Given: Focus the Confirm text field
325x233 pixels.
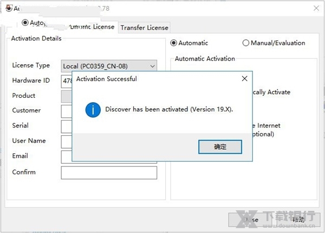Looking at the screenshot, I should (108, 172).
